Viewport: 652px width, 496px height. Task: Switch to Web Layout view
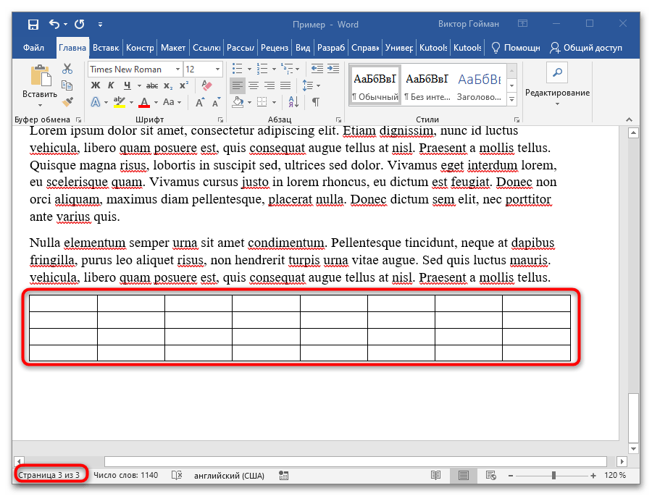(x=490, y=475)
